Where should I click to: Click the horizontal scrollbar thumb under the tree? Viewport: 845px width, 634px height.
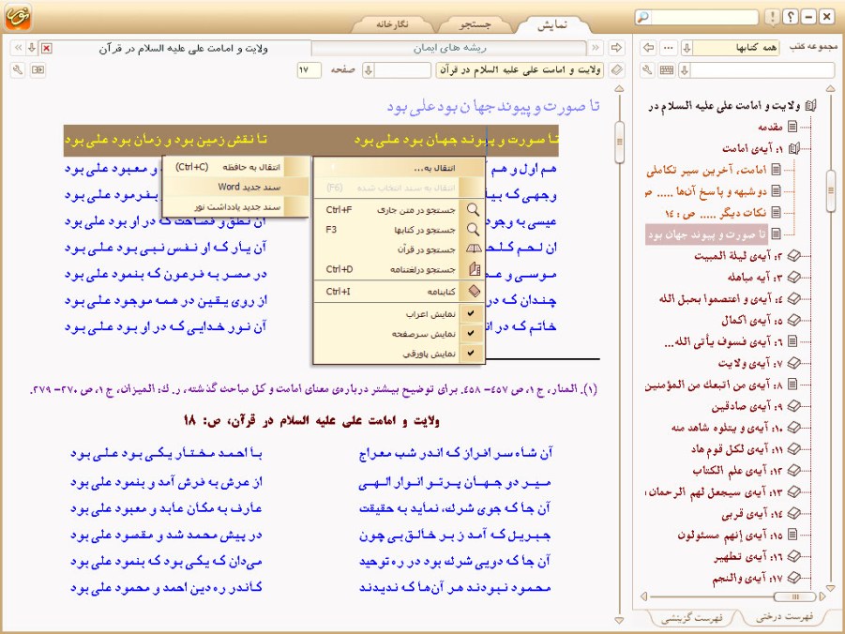point(795,596)
